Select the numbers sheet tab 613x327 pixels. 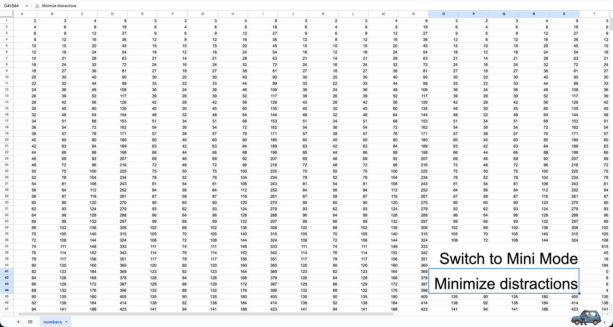[x=52, y=322]
